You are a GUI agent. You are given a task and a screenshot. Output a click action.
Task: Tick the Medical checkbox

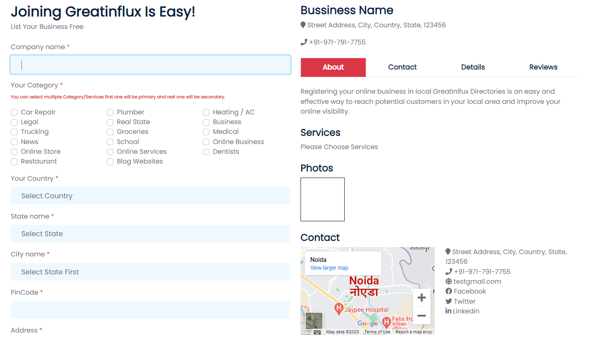(x=206, y=132)
